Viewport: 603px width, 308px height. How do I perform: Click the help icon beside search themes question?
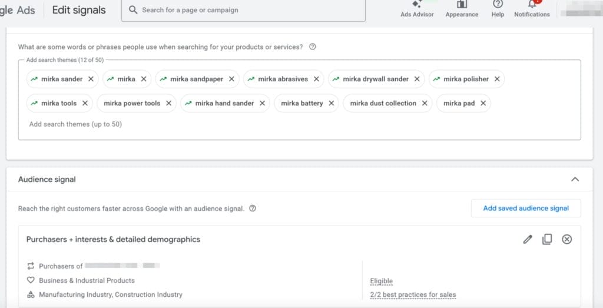313,47
